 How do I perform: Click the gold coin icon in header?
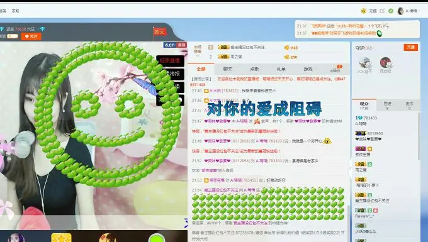[364, 11]
